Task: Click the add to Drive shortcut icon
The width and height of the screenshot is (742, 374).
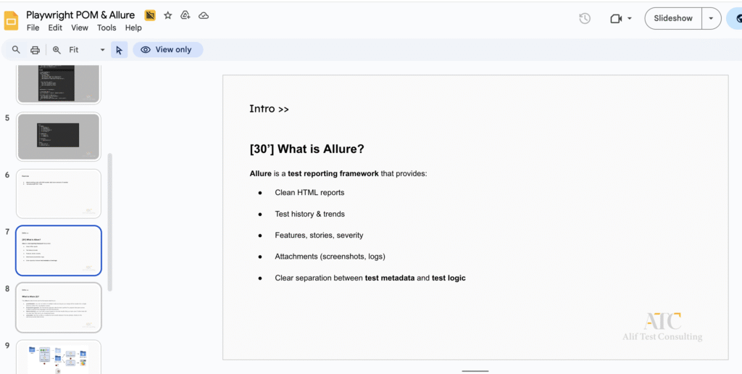Action: [x=185, y=15]
